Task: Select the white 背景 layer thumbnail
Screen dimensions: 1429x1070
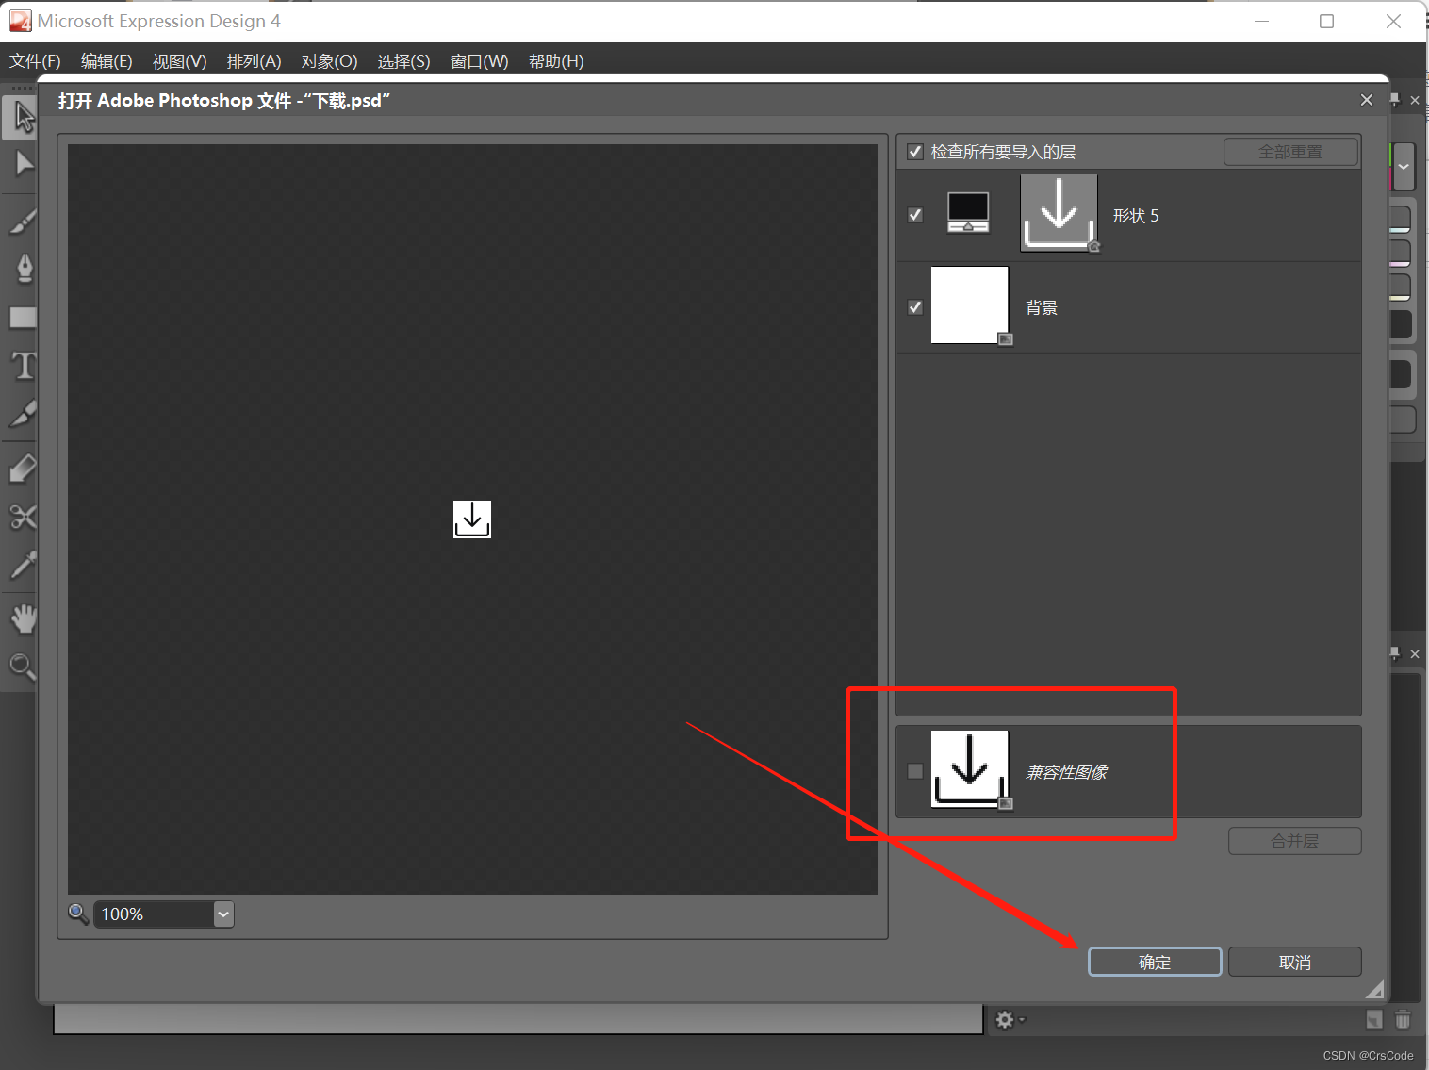Action: pyautogui.click(x=970, y=305)
